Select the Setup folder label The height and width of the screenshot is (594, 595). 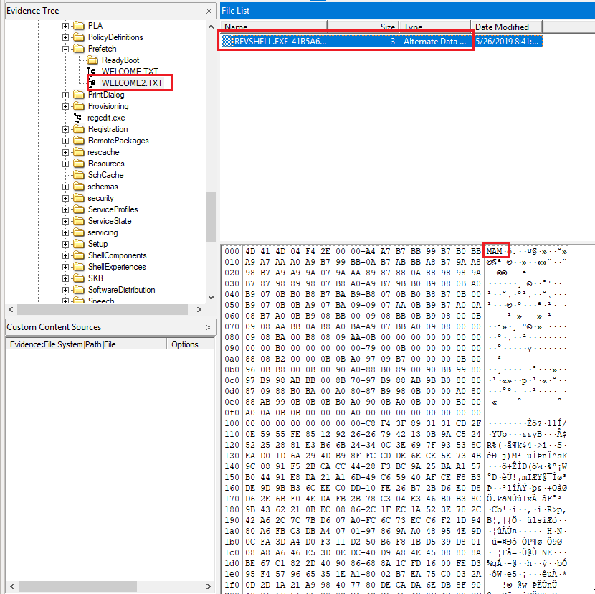click(x=98, y=244)
